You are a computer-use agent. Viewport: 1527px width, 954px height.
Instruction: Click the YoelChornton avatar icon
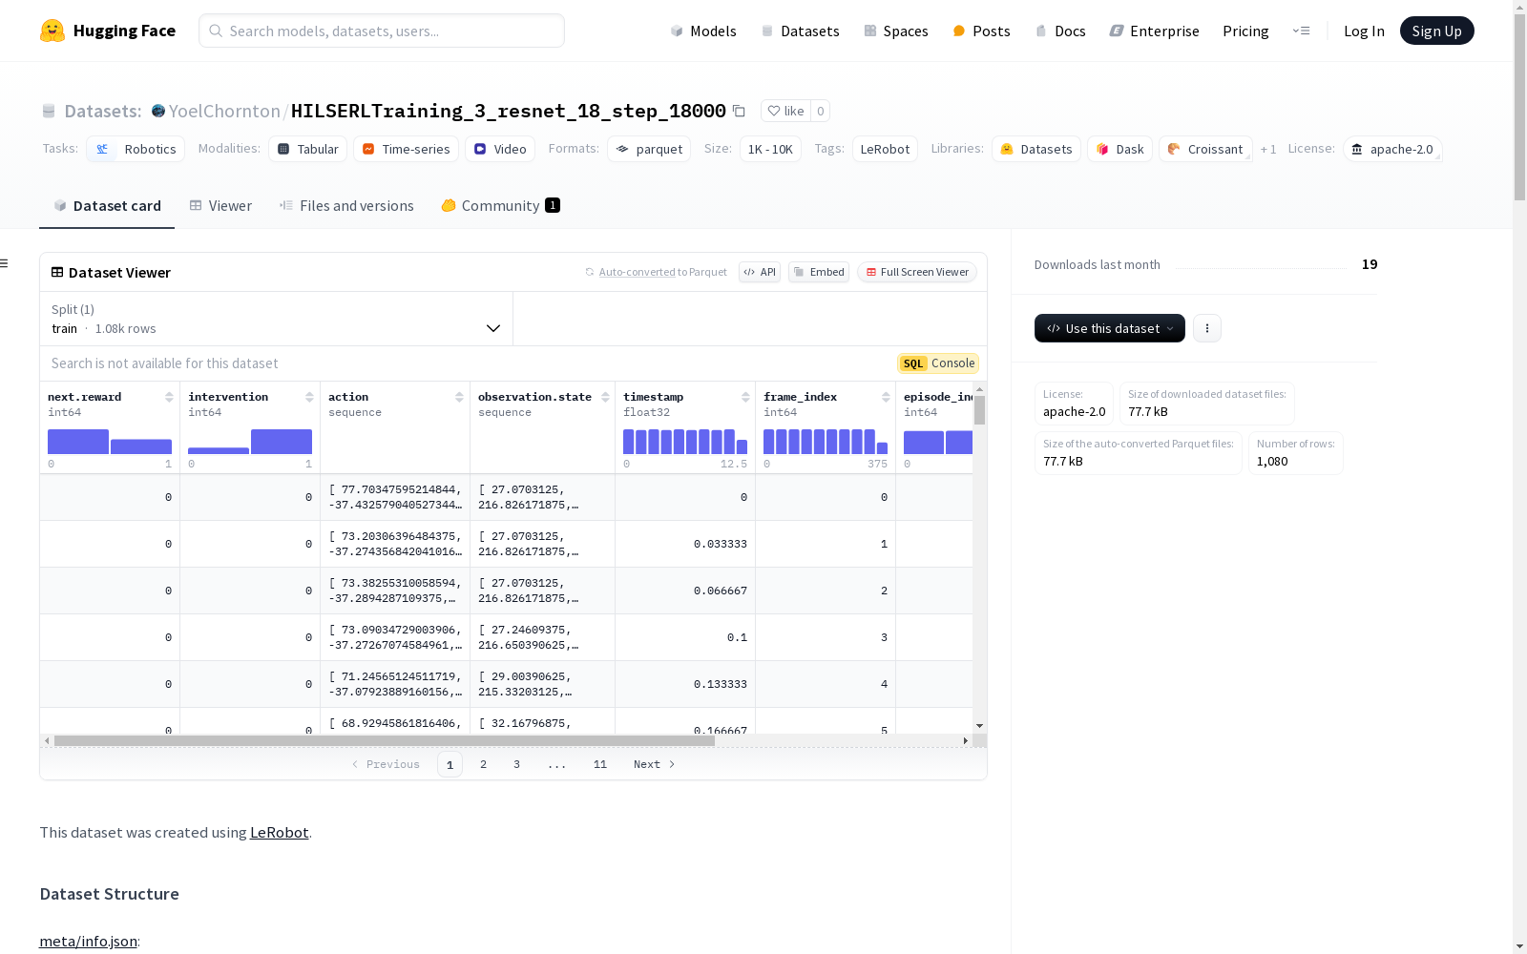[x=158, y=111]
